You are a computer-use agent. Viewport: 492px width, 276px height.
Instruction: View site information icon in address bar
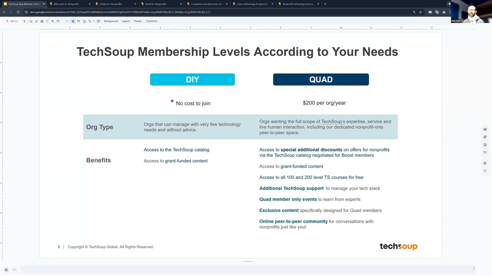(27, 12)
